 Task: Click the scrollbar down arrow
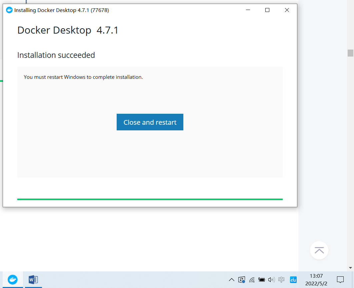click(350, 268)
